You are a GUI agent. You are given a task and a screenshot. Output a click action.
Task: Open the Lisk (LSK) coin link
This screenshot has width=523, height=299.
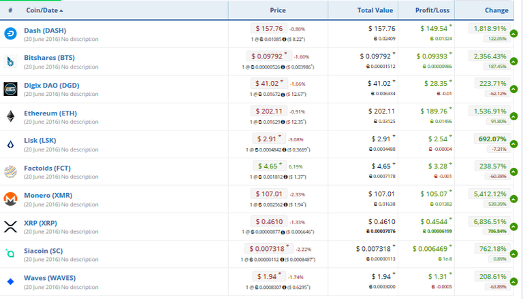(40, 140)
